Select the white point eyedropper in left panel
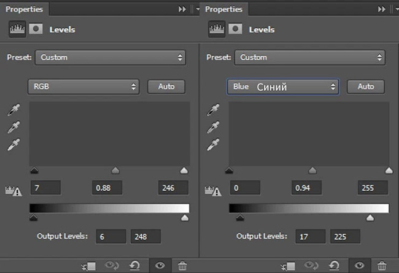The width and height of the screenshot is (399, 273). tap(14, 145)
